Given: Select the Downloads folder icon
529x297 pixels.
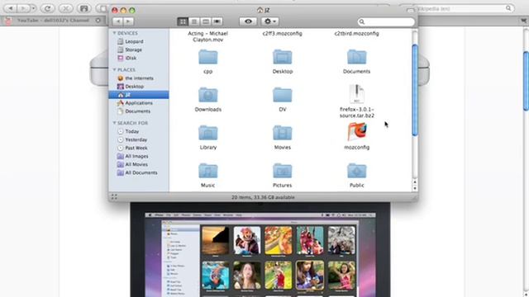Looking at the screenshot, I should pos(207,95).
